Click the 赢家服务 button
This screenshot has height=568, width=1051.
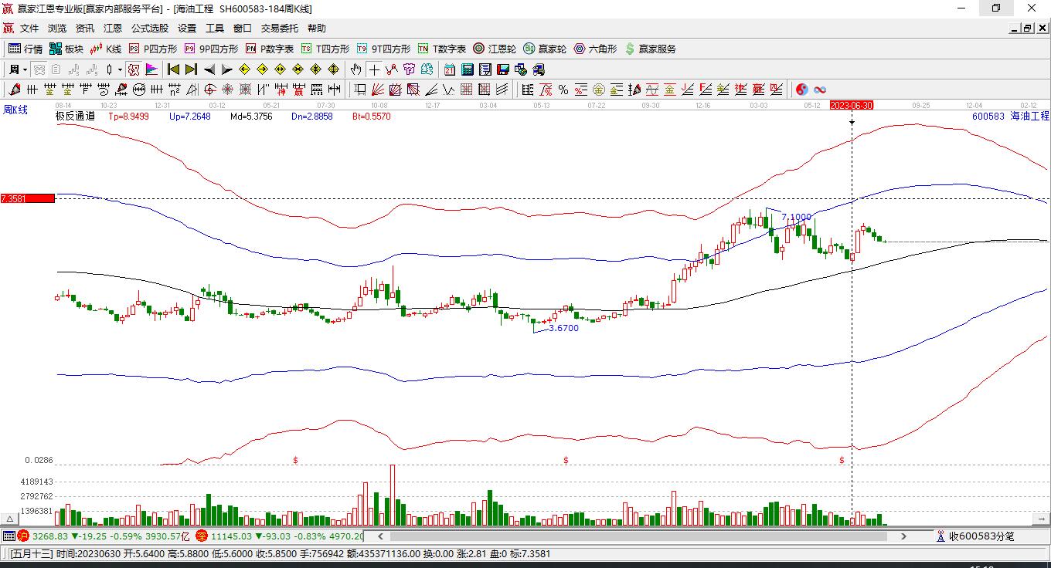650,49
